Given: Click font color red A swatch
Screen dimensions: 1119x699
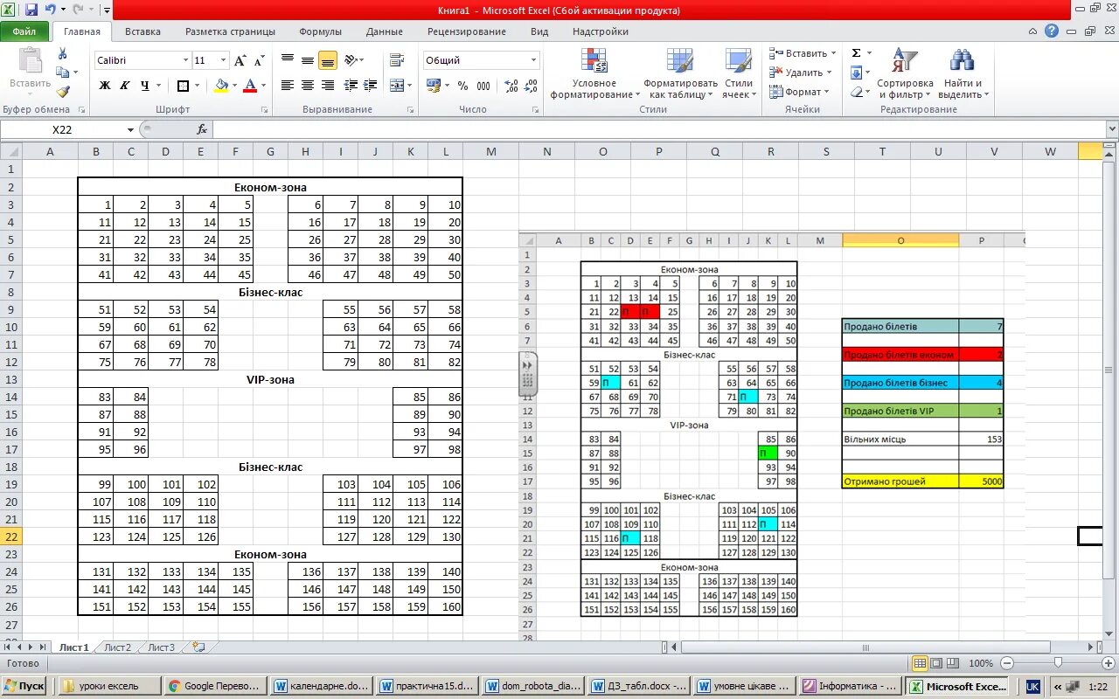Looking at the screenshot, I should click(x=250, y=86).
